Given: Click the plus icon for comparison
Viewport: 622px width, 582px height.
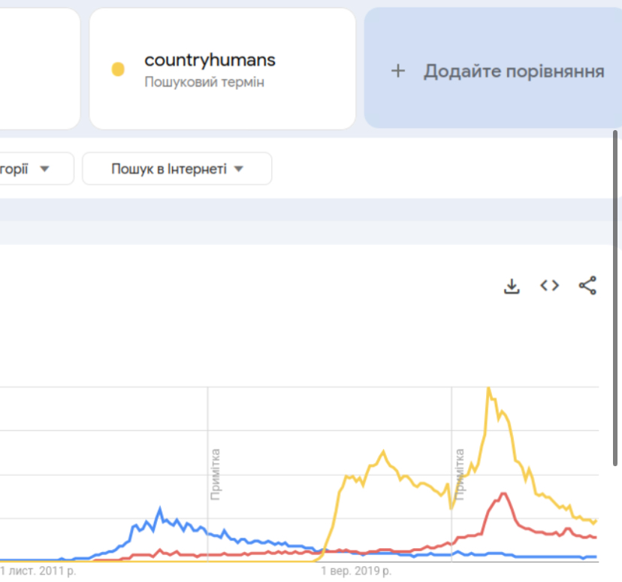Looking at the screenshot, I should (398, 71).
